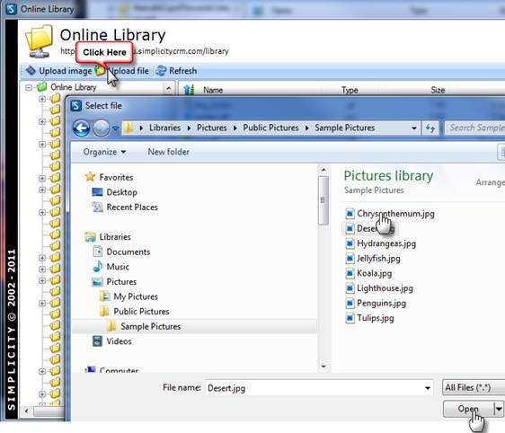Collapse the Online Library root node
505x433 pixels.
[29, 87]
